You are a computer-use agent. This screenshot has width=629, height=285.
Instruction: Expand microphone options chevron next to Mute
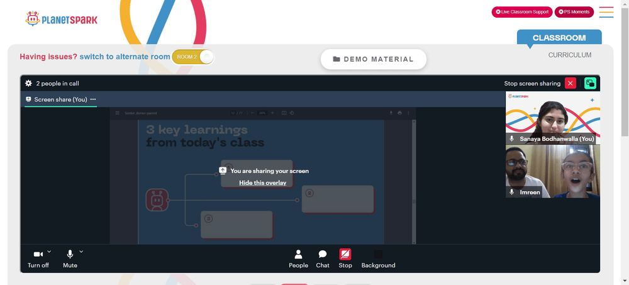81,252
